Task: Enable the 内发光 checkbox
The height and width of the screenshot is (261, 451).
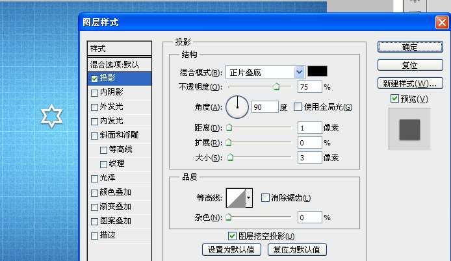Action: click(95, 121)
